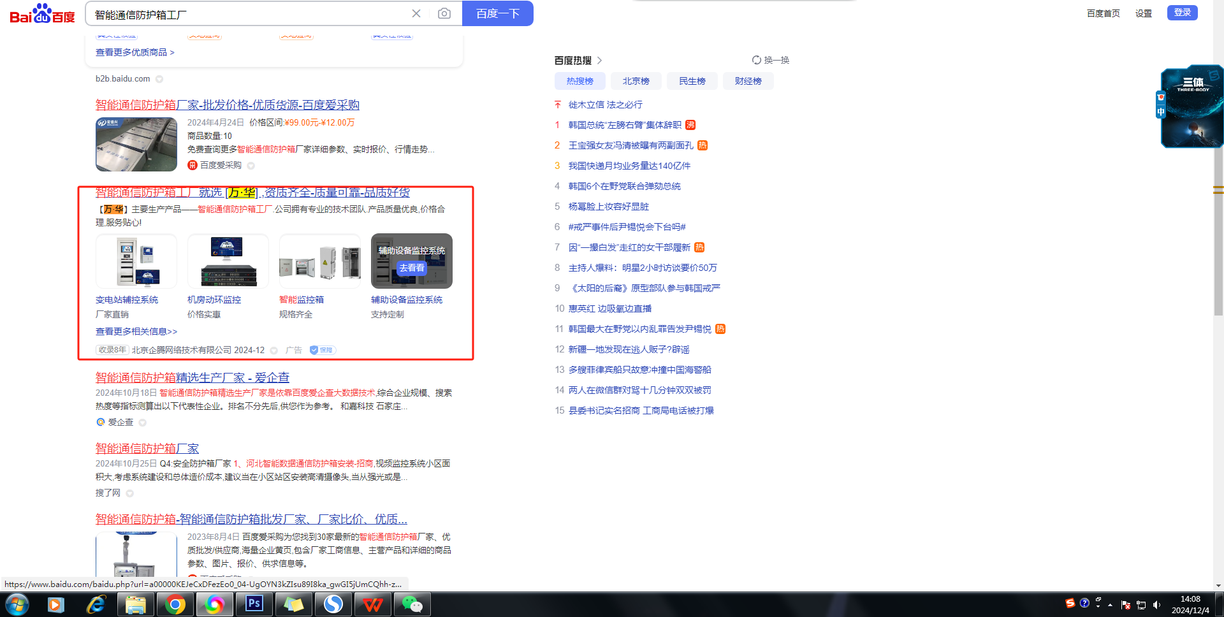Open the 智能通信防护箱精选生产厂家 - 爱企查 result
1224x617 pixels.
click(192, 377)
